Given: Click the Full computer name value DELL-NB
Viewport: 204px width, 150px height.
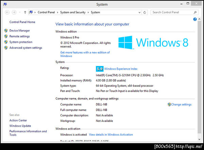Looking at the screenshot, I should click(101, 110).
